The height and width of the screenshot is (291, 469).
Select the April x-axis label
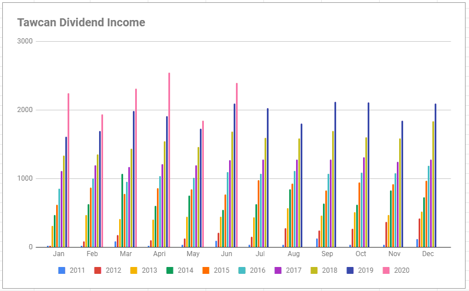(159, 254)
